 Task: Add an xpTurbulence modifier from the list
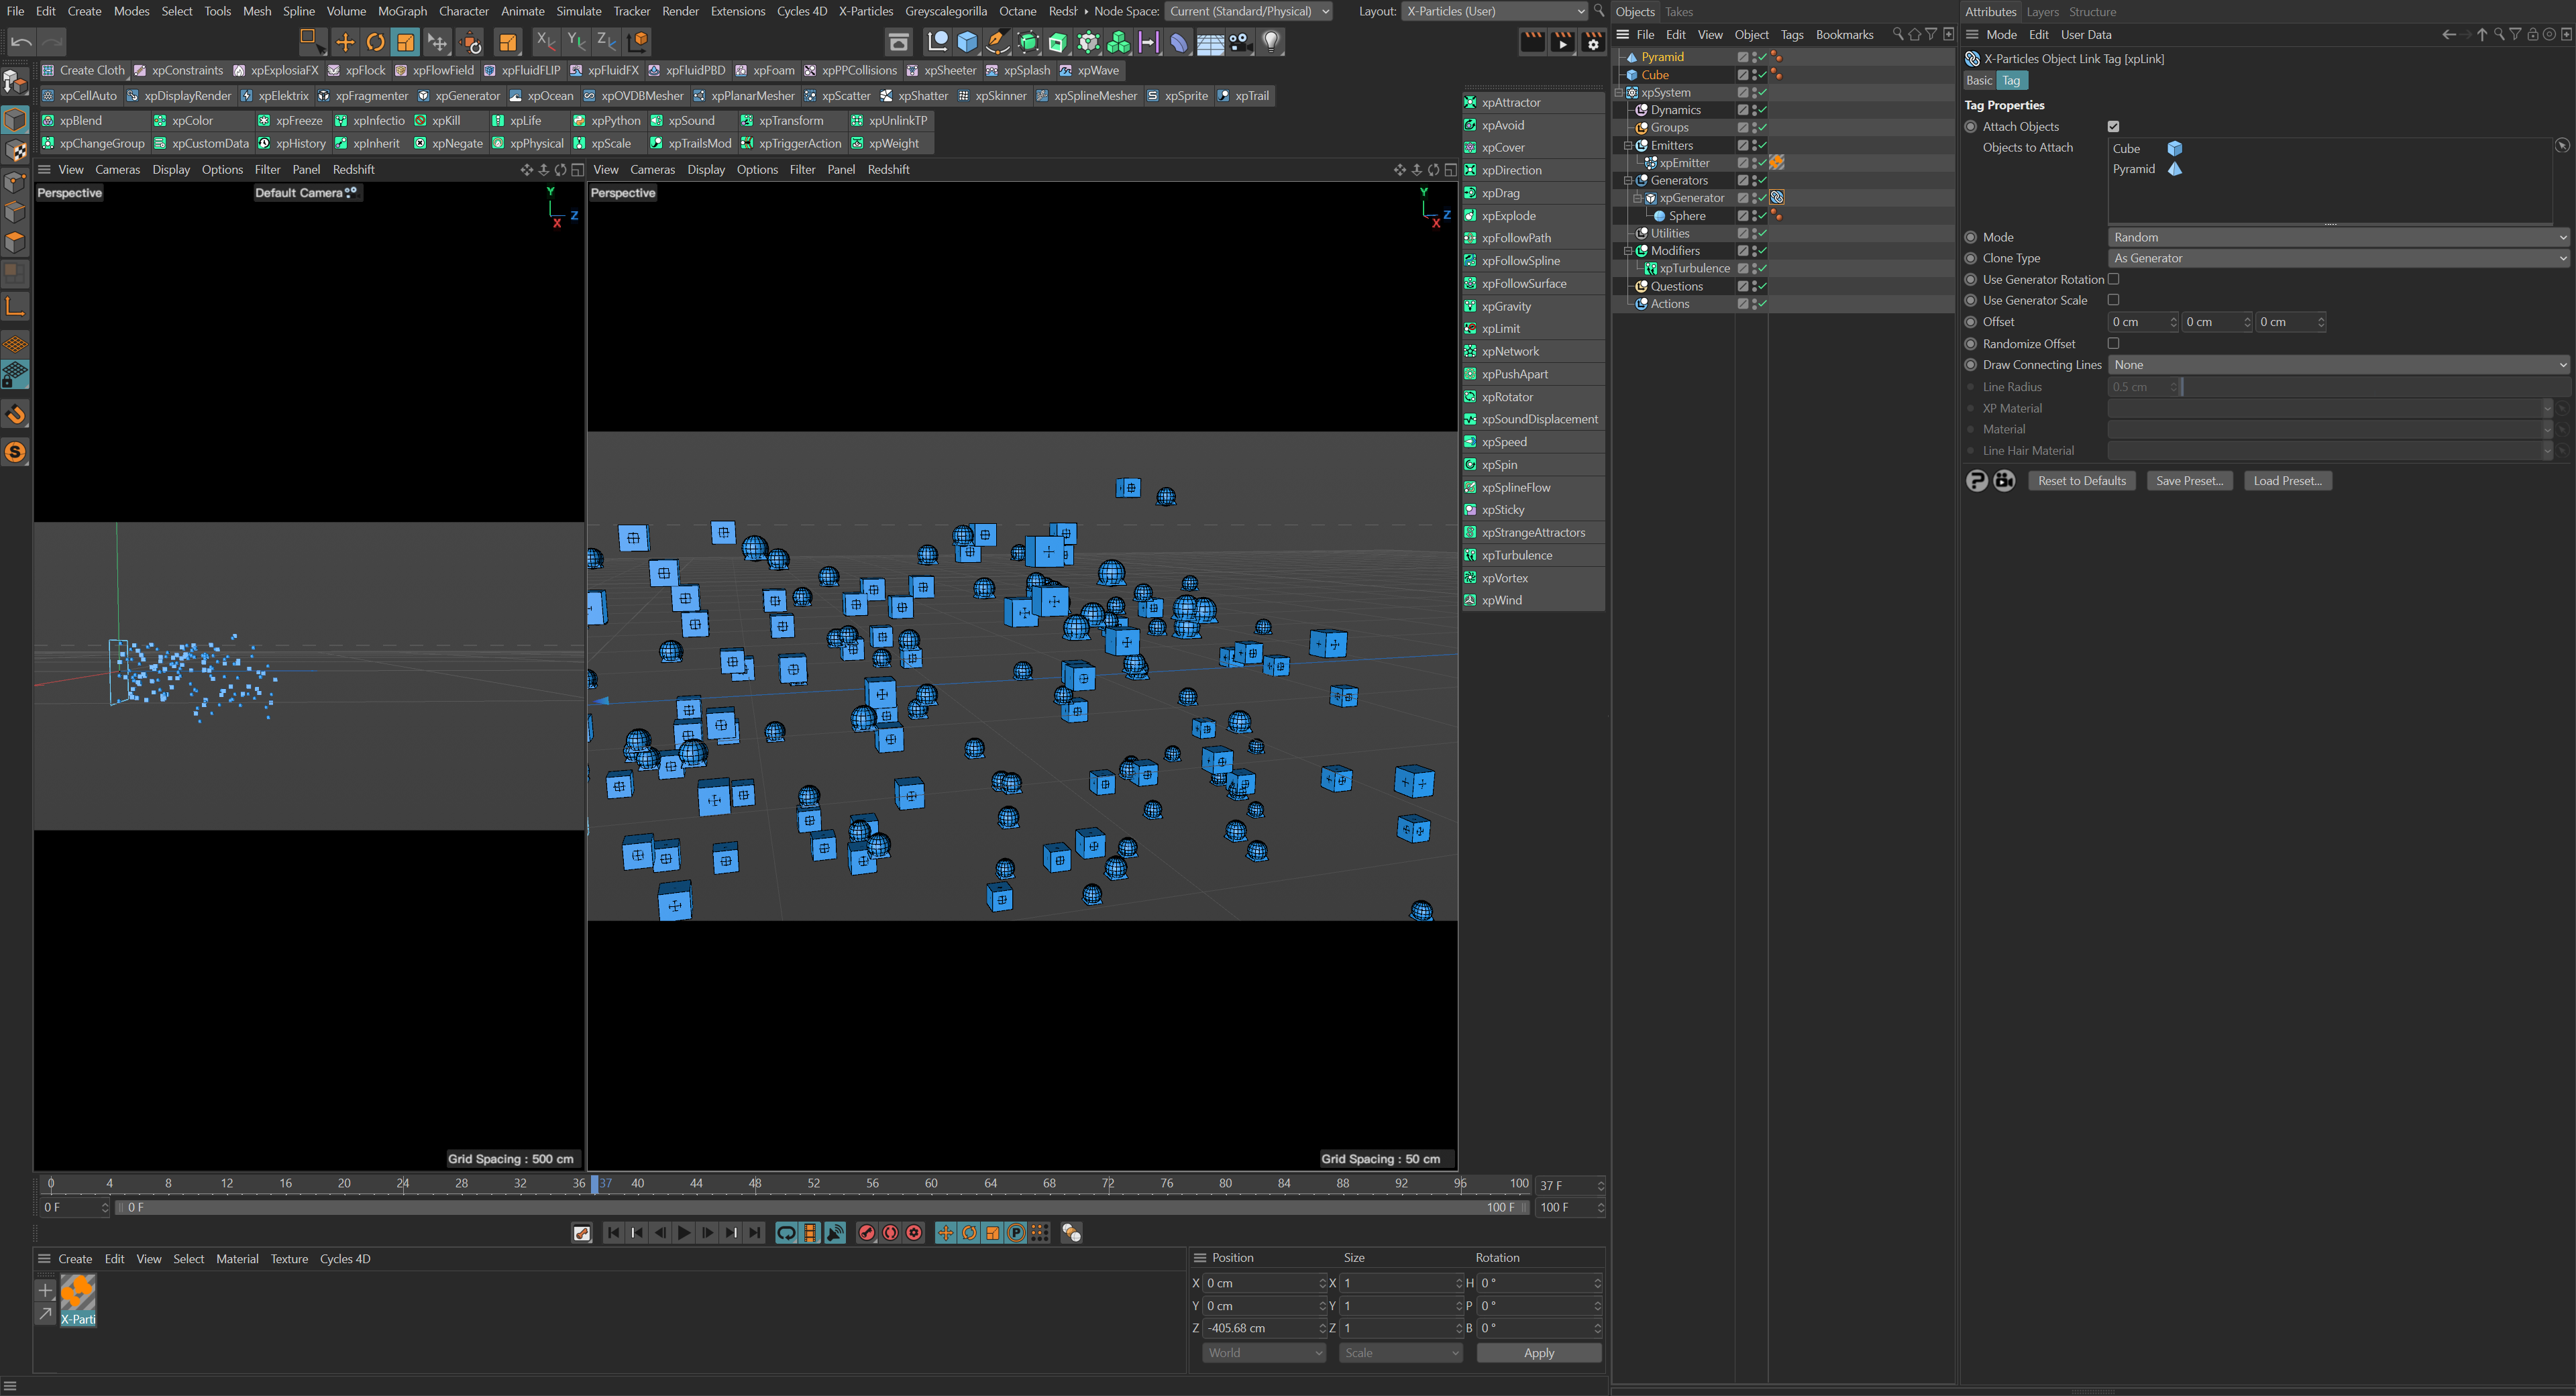pyautogui.click(x=1532, y=555)
